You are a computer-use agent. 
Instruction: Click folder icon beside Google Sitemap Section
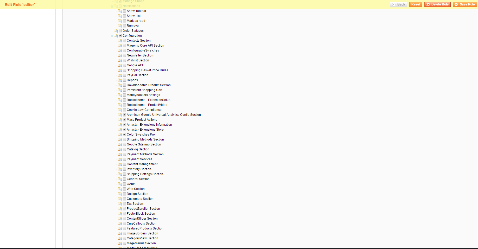point(120,144)
